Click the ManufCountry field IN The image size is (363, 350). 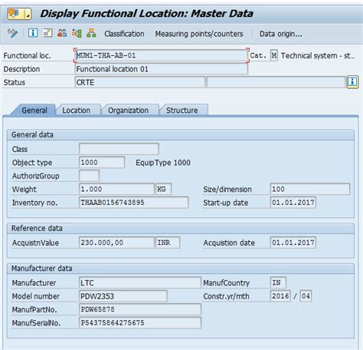pyautogui.click(x=278, y=282)
